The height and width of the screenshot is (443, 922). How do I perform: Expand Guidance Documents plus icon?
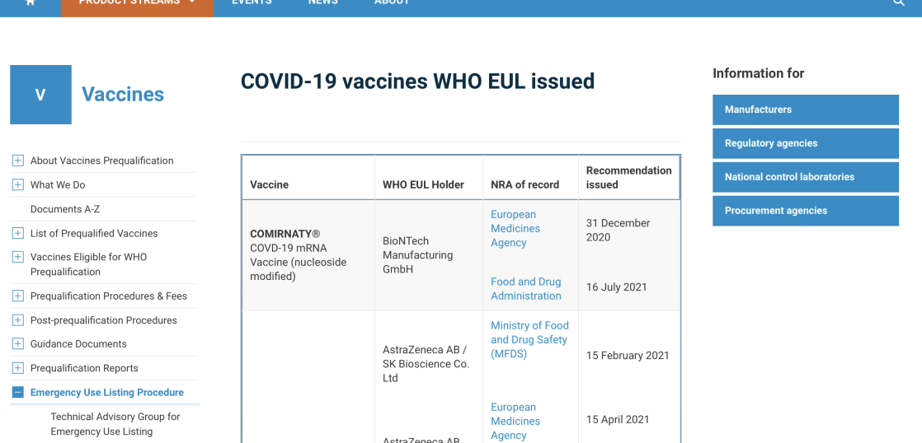pyautogui.click(x=18, y=343)
